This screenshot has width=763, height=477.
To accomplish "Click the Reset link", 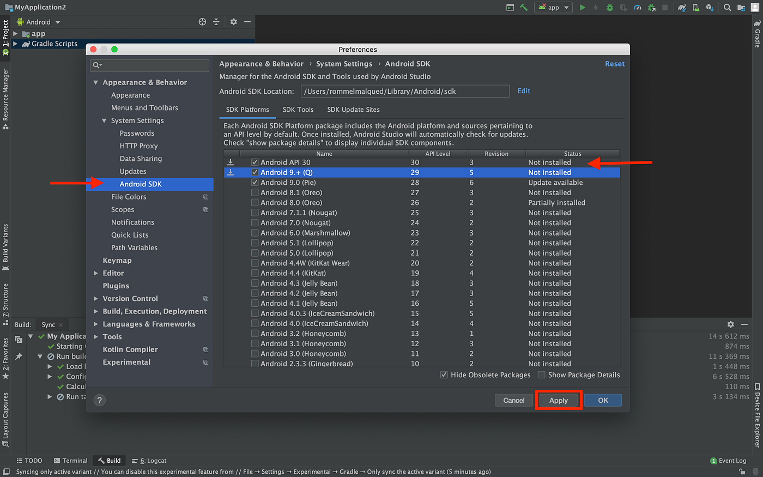I will pos(615,64).
